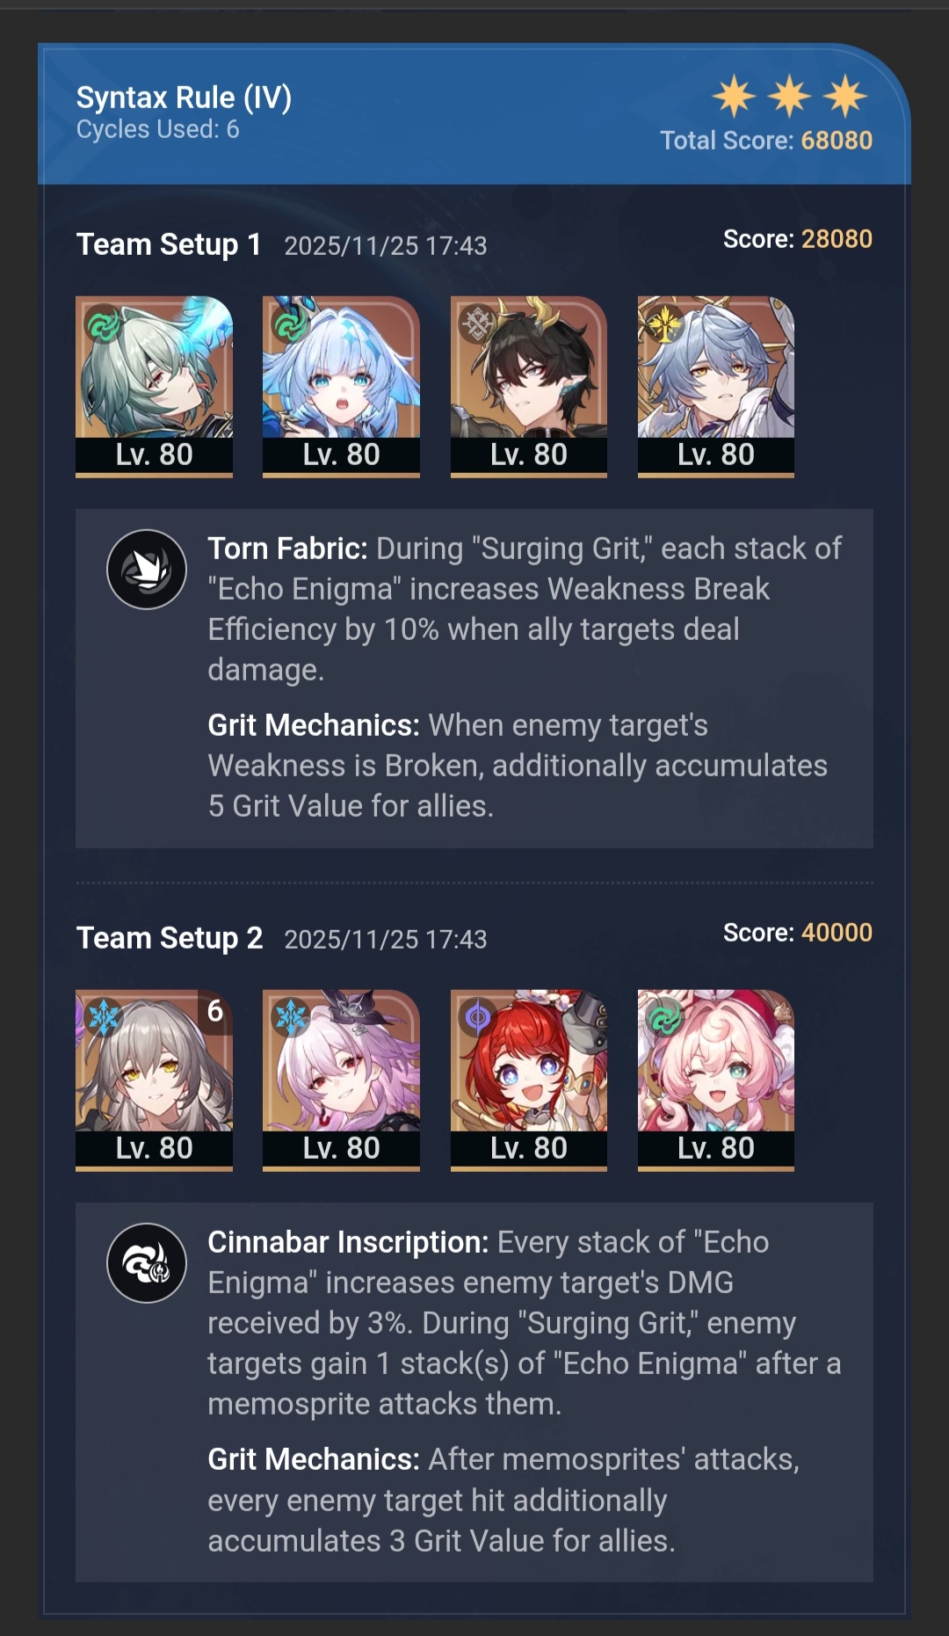949x1636 pixels.
Task: Open the silver-haired character in Team Setup 1
Action: 716,387
